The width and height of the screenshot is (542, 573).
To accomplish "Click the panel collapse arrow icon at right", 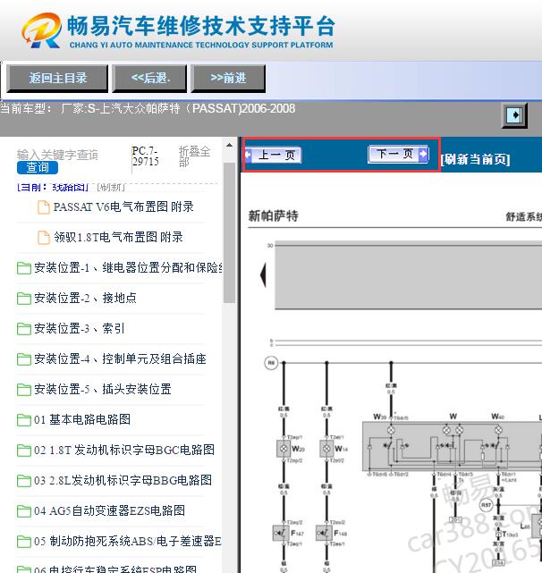I will 514,115.
